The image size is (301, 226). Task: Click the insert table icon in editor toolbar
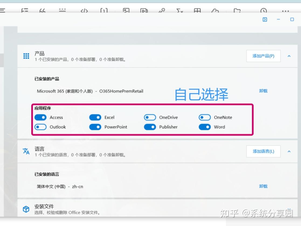tap(197, 10)
